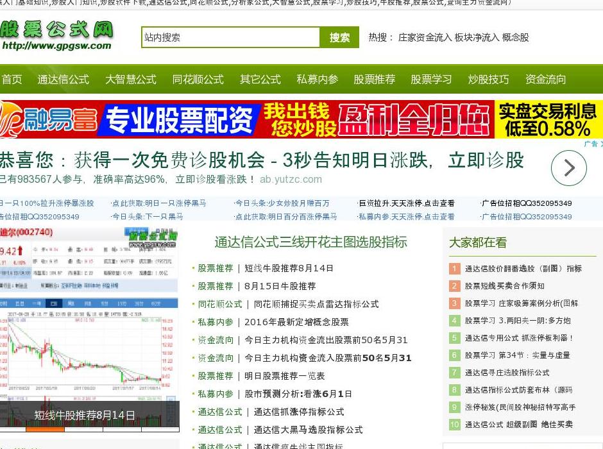The width and height of the screenshot is (603, 449).
Task: Open ranked item 9 涨停秘笈
Action: pos(520,407)
